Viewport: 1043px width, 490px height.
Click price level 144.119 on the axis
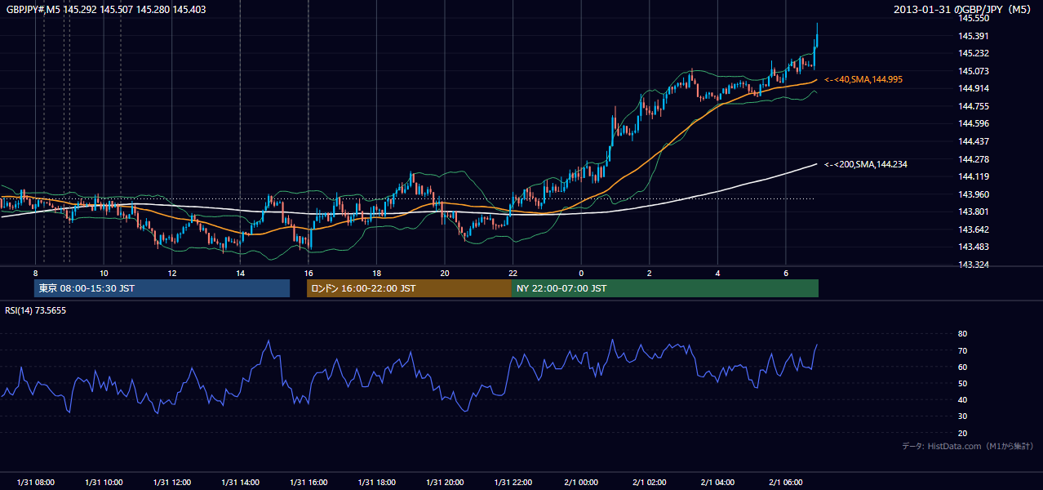pyautogui.click(x=974, y=176)
